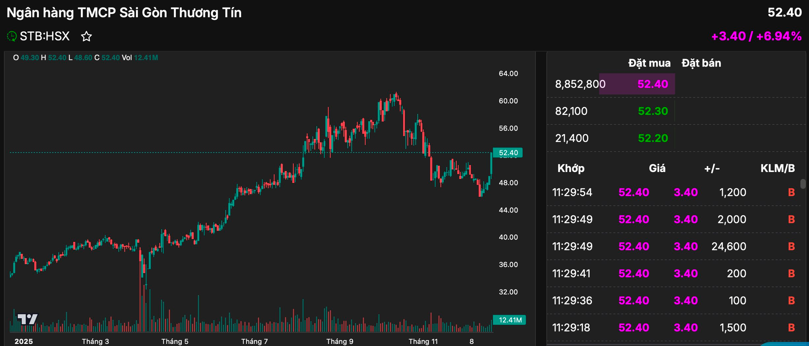
Task: Click the bid volume 8,852,800
Action: tap(580, 84)
